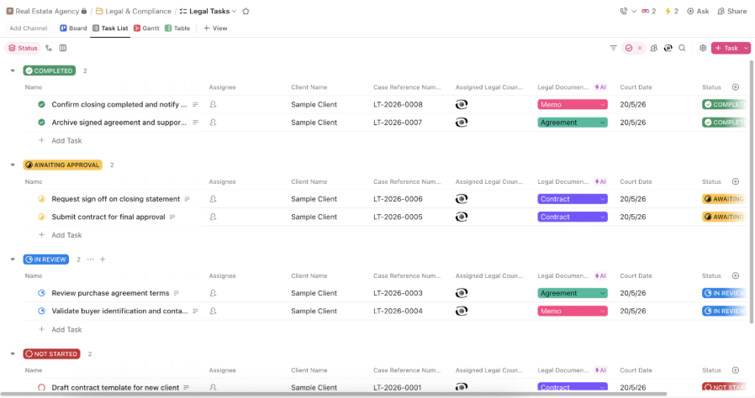
Task: Open assignee icon for Request sign off
Action: [213, 199]
